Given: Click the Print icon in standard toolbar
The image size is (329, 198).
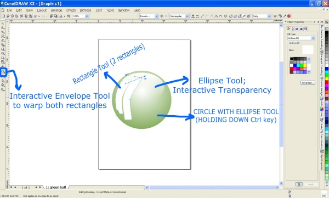Looking at the screenshot, I should click(x=17, y=16).
